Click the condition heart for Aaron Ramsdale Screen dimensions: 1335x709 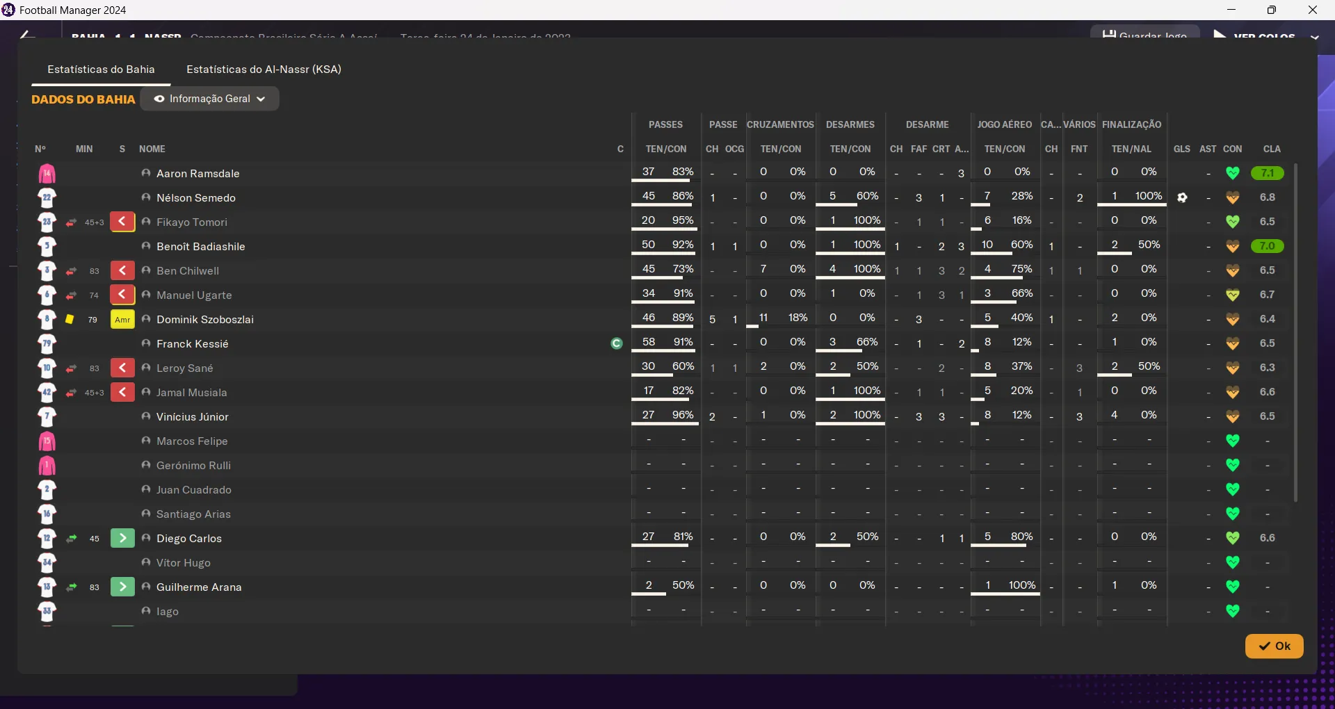tap(1233, 173)
